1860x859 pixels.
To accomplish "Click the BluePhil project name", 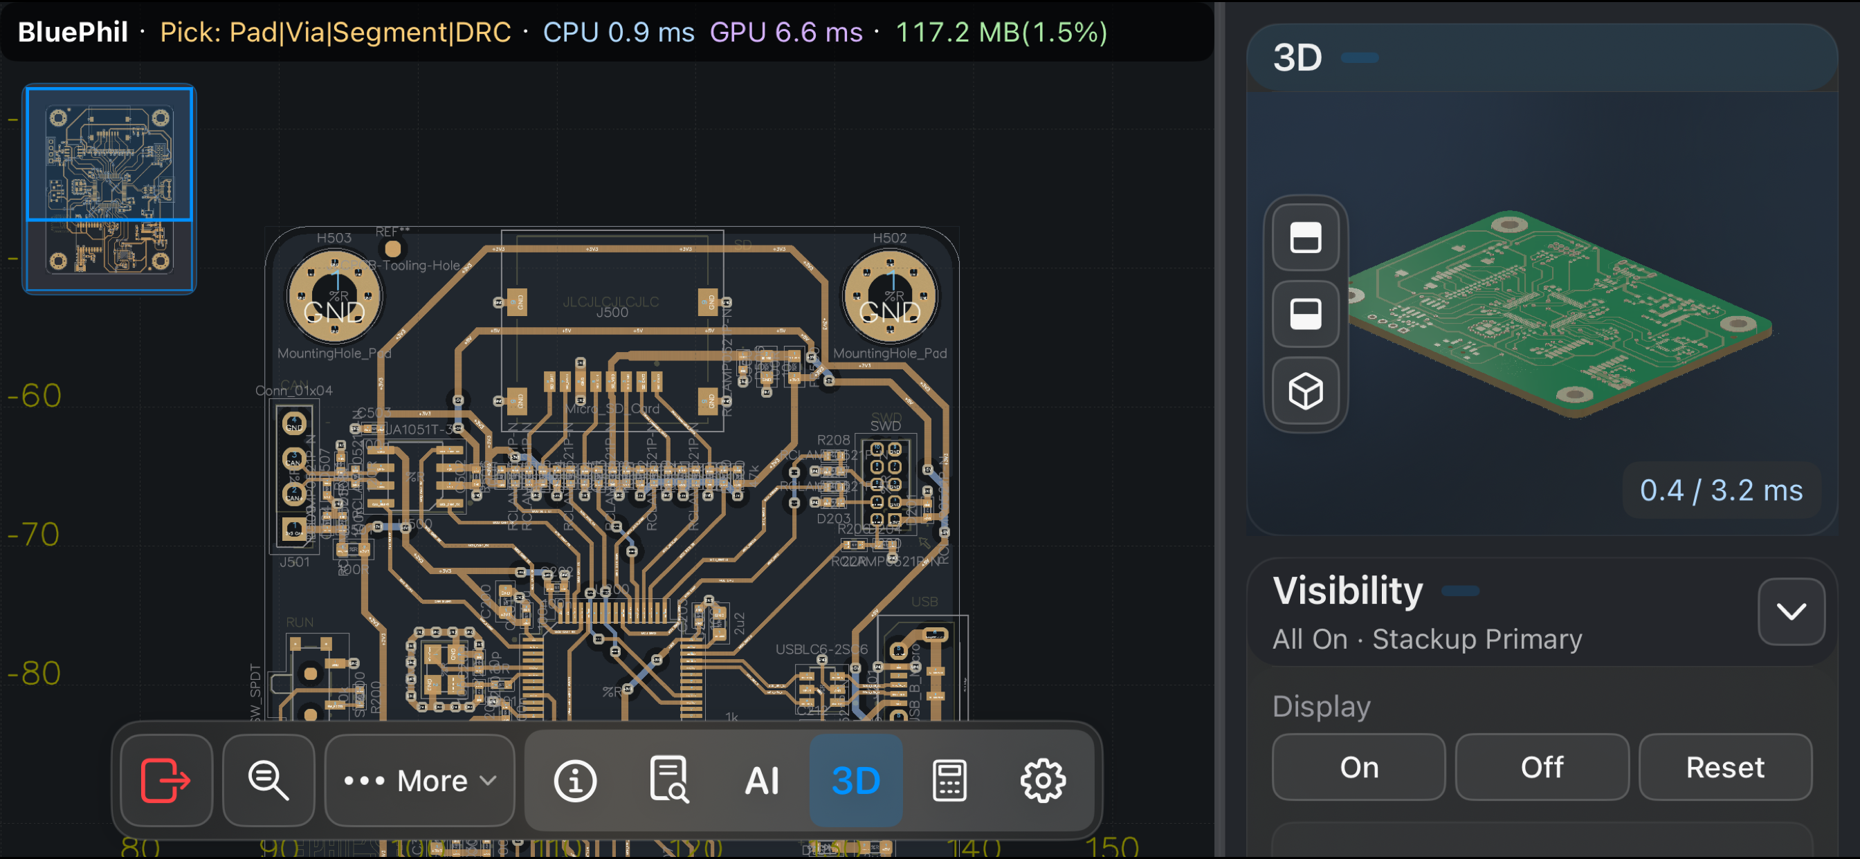I will [x=73, y=32].
